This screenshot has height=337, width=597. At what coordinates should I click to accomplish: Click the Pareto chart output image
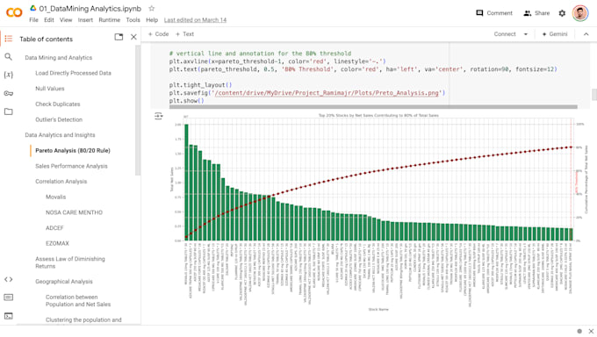[378, 212]
